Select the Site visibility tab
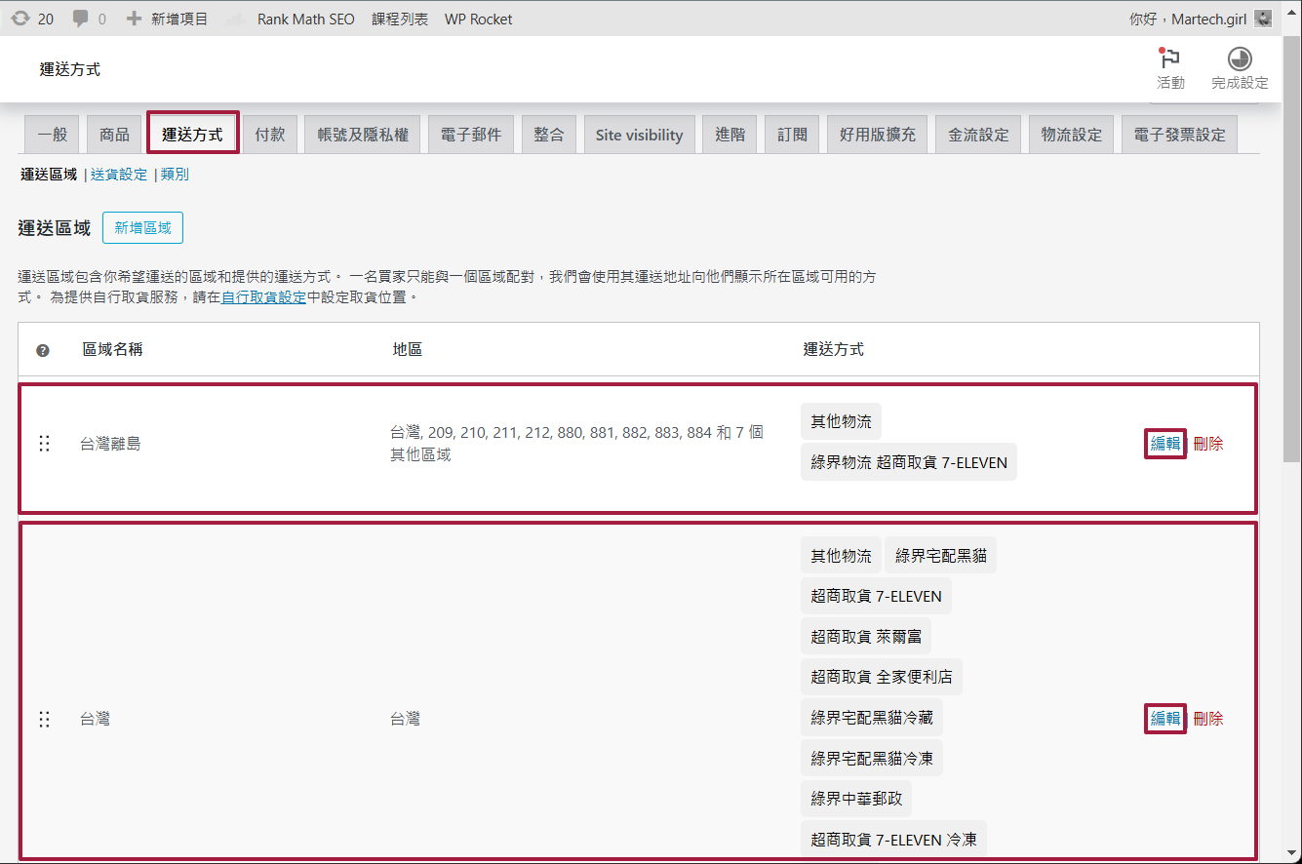 [639, 134]
